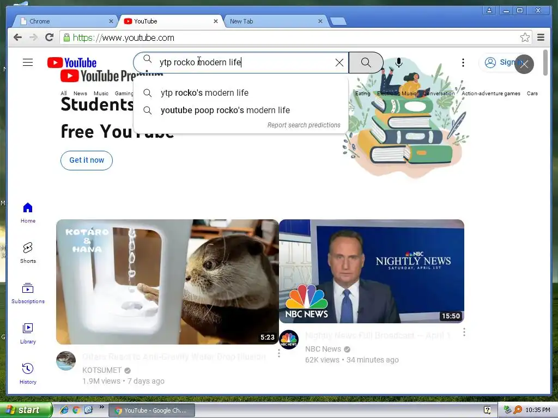
Task: Open more options for the otter video
Action: click(279, 354)
